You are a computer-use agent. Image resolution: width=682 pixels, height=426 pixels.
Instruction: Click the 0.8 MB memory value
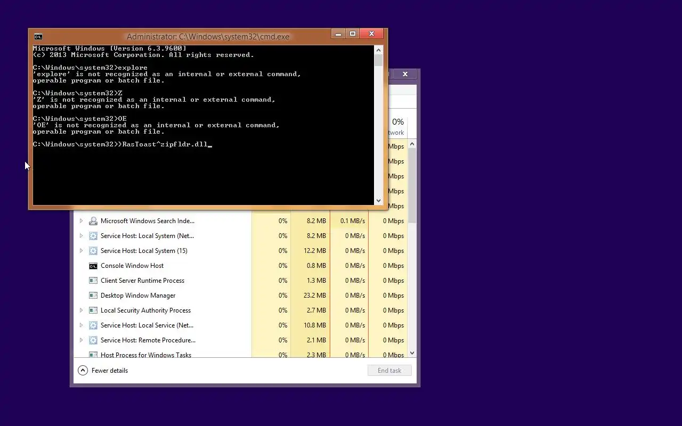tap(316, 266)
